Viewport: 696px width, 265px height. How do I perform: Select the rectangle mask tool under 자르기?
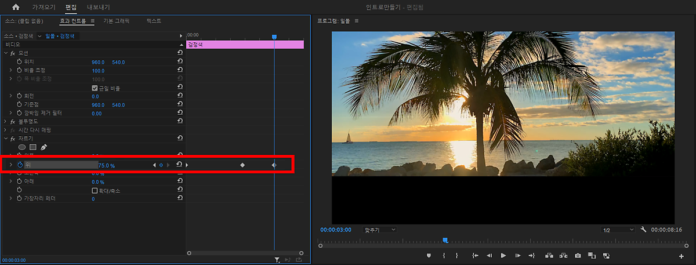click(x=33, y=147)
